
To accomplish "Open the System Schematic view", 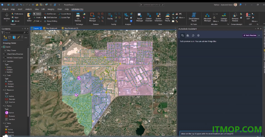I will tap(158, 17).
